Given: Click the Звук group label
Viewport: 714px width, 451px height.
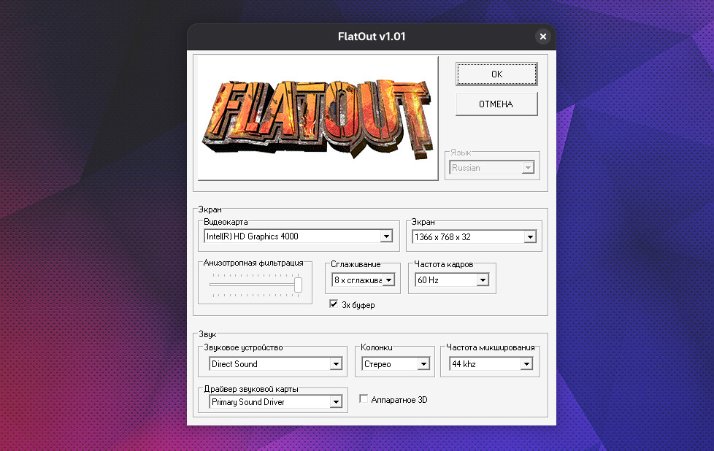Looking at the screenshot, I should pyautogui.click(x=206, y=334).
